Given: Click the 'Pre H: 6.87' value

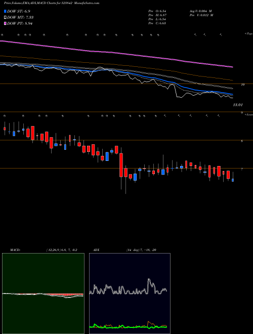Looking at the screenshot, I should (x=157, y=15).
